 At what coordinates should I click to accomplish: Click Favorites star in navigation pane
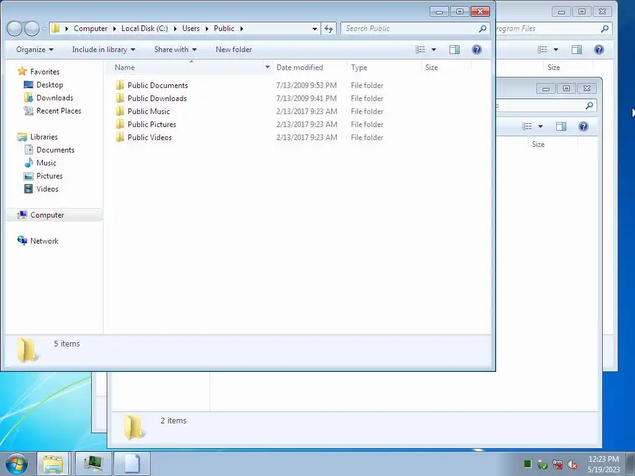[x=22, y=71]
